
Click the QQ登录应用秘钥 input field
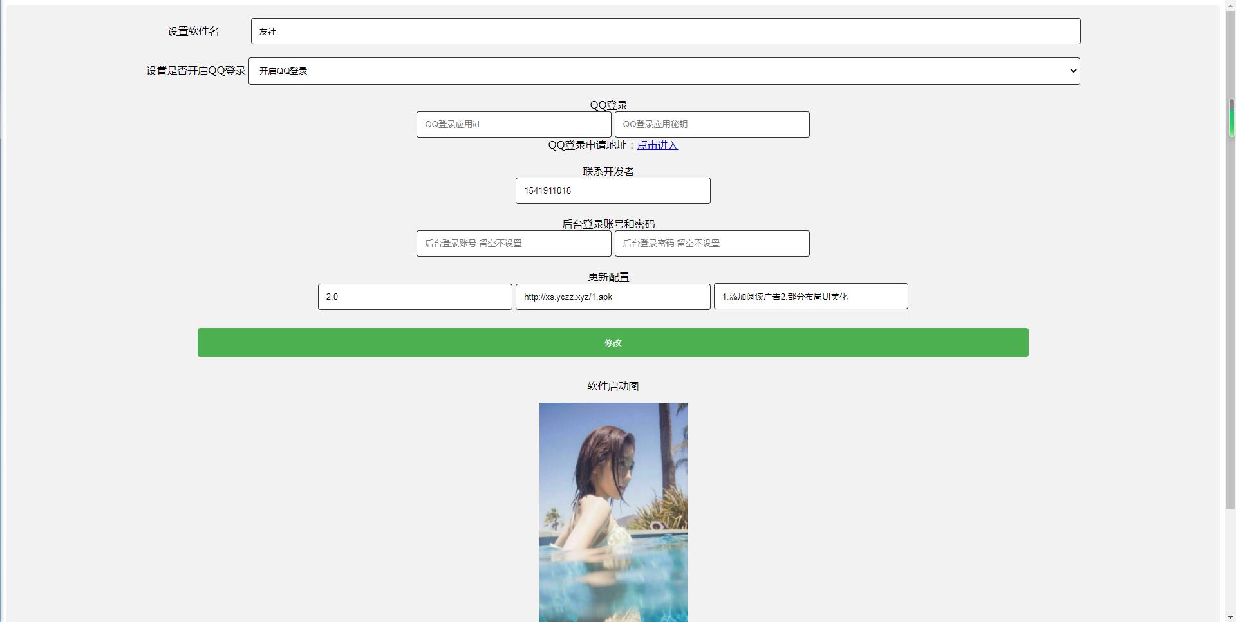coord(712,124)
